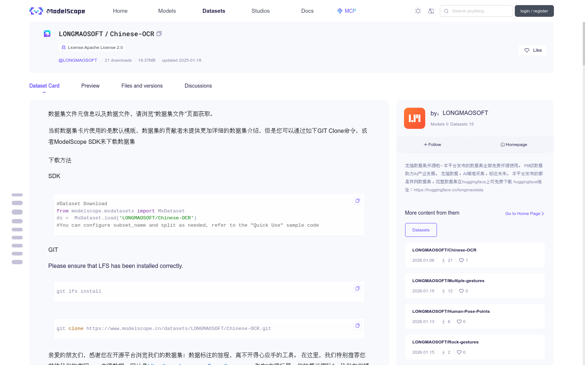Like the dataset with the Like button

[533, 50]
